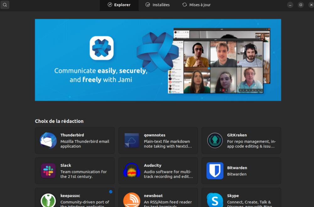This screenshot has height=207, width=314.
Task: Open the Audacity title text
Action: [x=152, y=165]
